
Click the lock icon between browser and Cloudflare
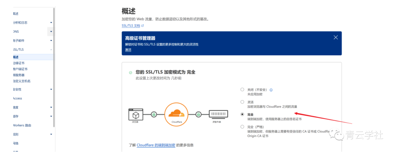coord(154,114)
